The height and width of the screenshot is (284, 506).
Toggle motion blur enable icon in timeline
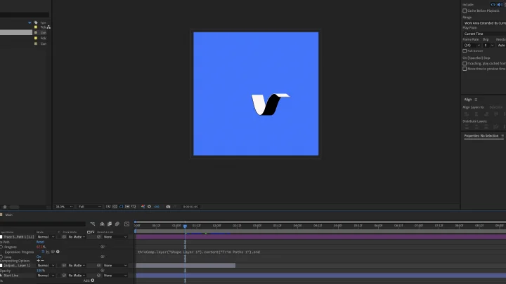click(x=117, y=224)
